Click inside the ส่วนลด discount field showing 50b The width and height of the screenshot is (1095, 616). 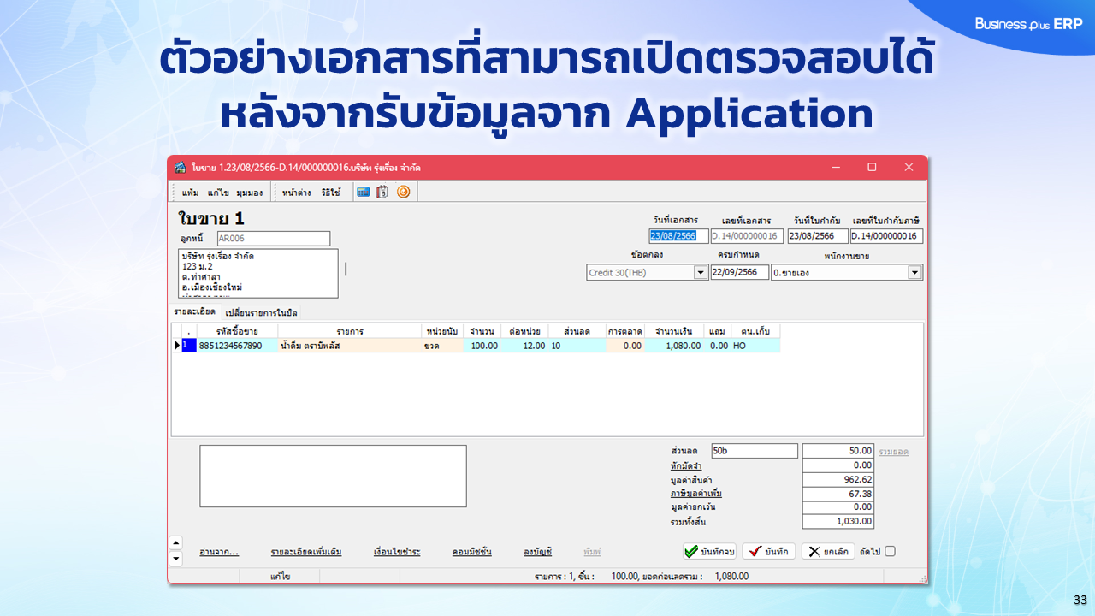[753, 451]
